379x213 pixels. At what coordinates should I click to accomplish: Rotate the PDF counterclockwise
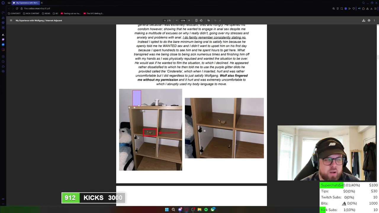coord(201,20)
